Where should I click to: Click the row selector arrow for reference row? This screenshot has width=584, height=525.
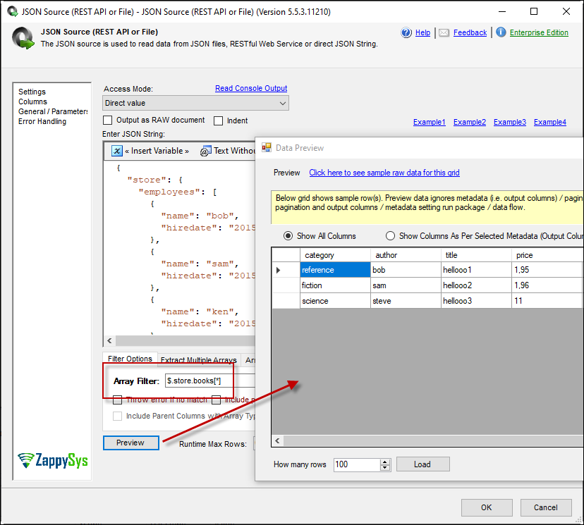(x=279, y=270)
